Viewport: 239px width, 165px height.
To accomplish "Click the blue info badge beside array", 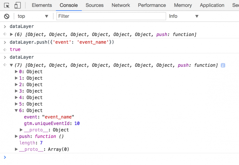I will (x=223, y=65).
